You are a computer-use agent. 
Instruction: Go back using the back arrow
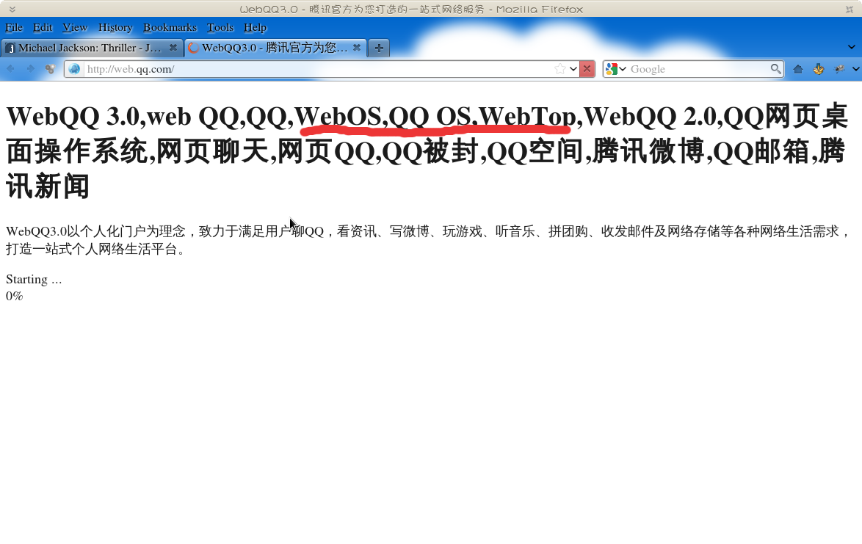[10, 69]
